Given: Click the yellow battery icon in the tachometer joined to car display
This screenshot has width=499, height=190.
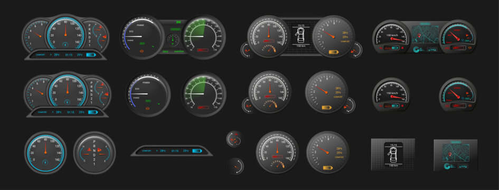Looking at the screenshot, I should tap(334, 52).
